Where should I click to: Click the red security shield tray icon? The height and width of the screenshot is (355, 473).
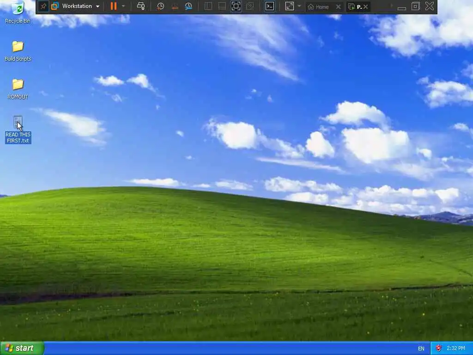click(439, 348)
